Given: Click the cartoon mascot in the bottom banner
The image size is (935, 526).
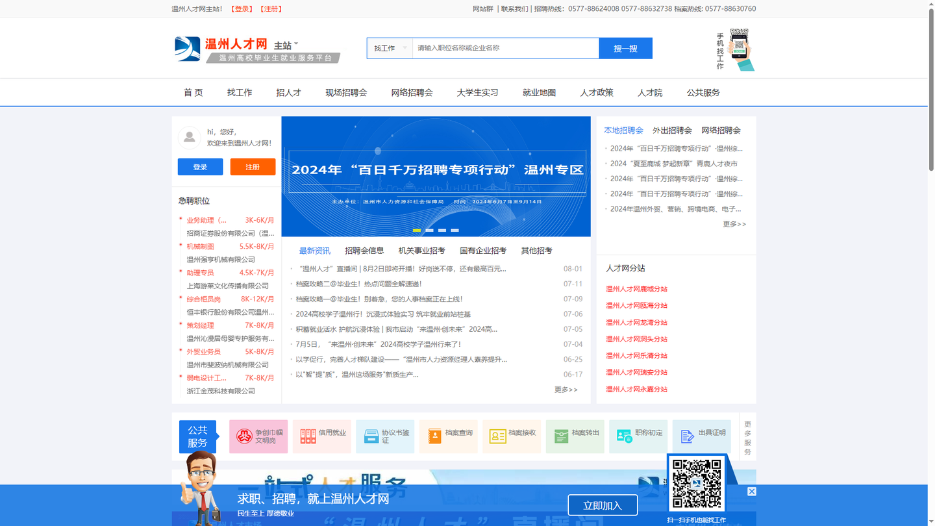Looking at the screenshot, I should pos(199,488).
